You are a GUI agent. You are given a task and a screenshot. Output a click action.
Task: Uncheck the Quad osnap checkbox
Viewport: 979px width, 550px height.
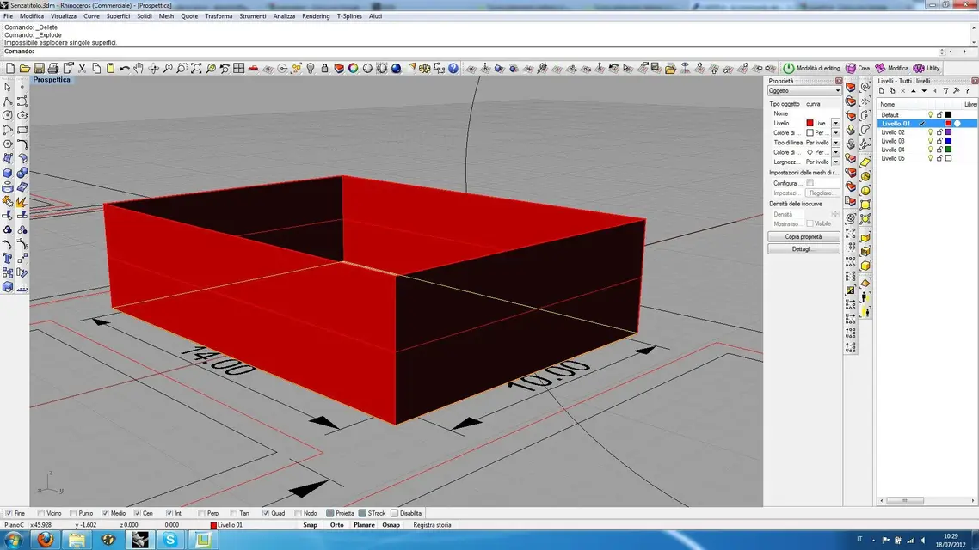click(x=267, y=513)
